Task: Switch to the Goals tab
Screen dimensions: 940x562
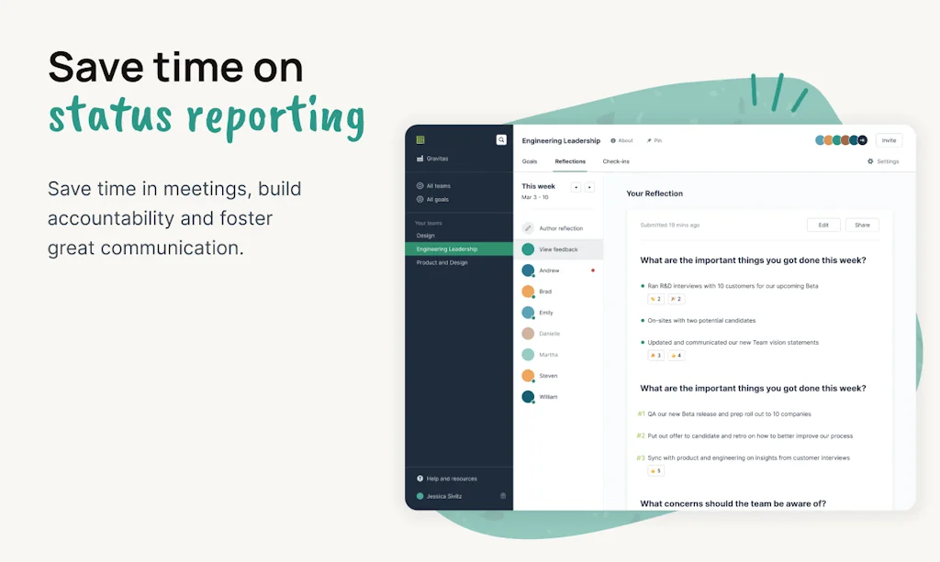Action: coord(530,161)
